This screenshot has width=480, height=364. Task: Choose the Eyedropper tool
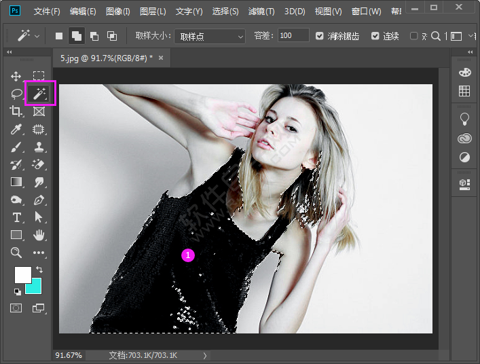point(16,129)
